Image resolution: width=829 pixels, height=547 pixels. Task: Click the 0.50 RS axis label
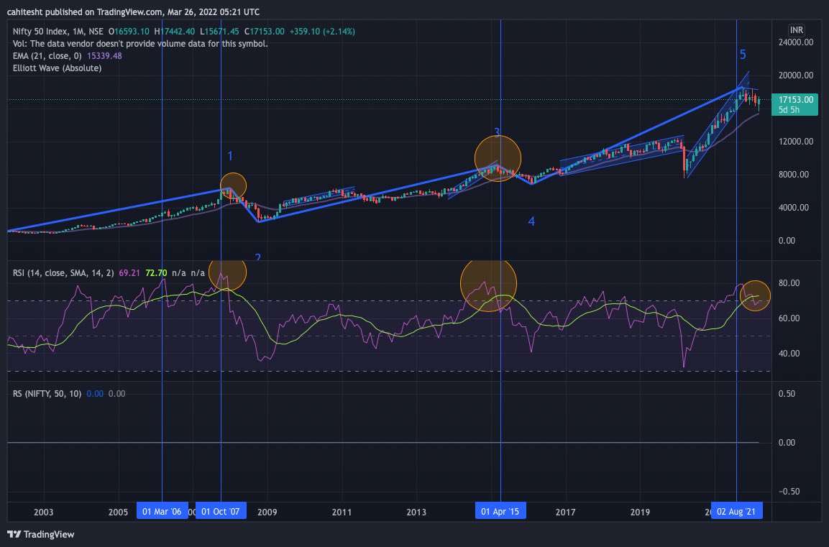pos(787,393)
